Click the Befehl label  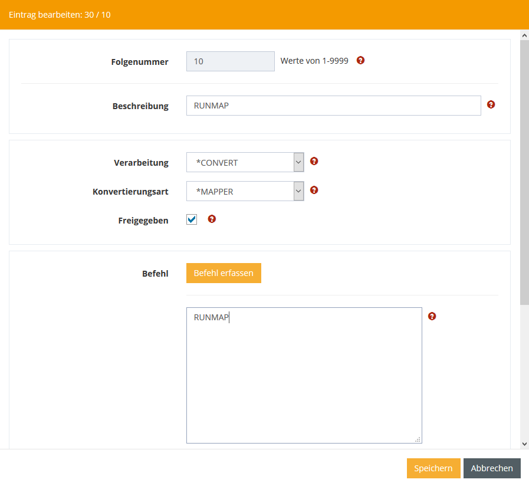pos(155,274)
